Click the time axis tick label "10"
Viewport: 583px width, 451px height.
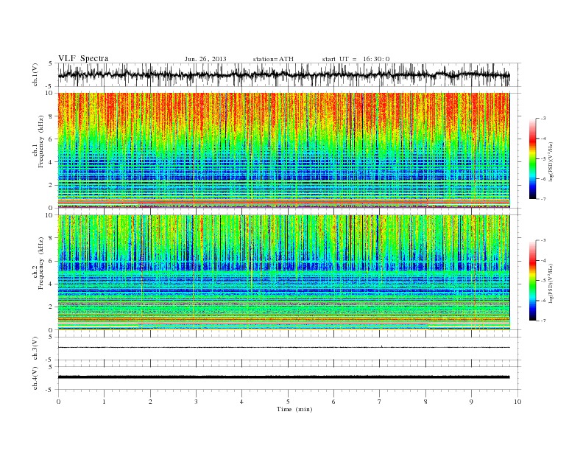click(x=517, y=402)
